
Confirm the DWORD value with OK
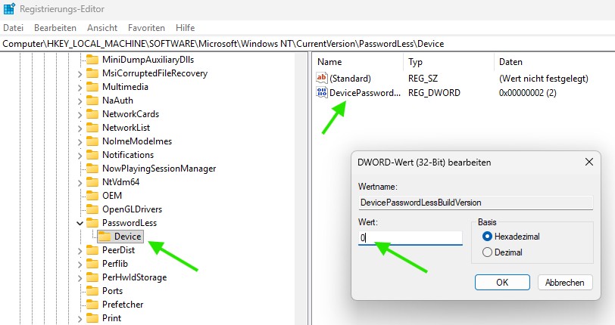501,282
